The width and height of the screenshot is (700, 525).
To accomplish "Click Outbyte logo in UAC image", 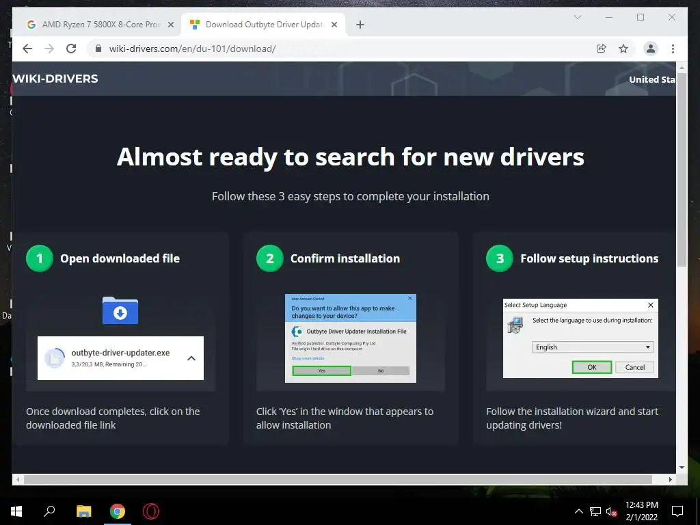I will click(297, 332).
